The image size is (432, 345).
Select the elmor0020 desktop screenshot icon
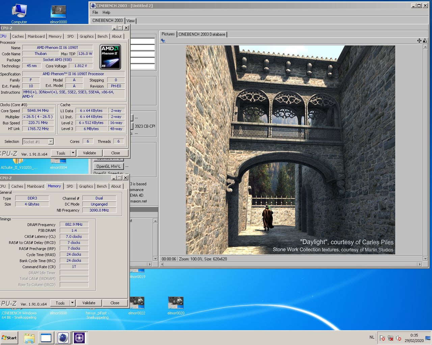pos(176,306)
